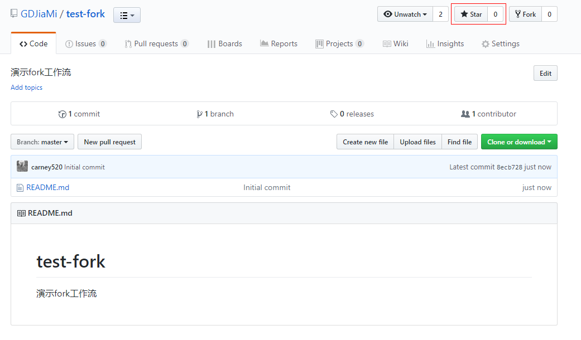Open the 1 branch link
The width and height of the screenshot is (581, 340).
(x=215, y=114)
